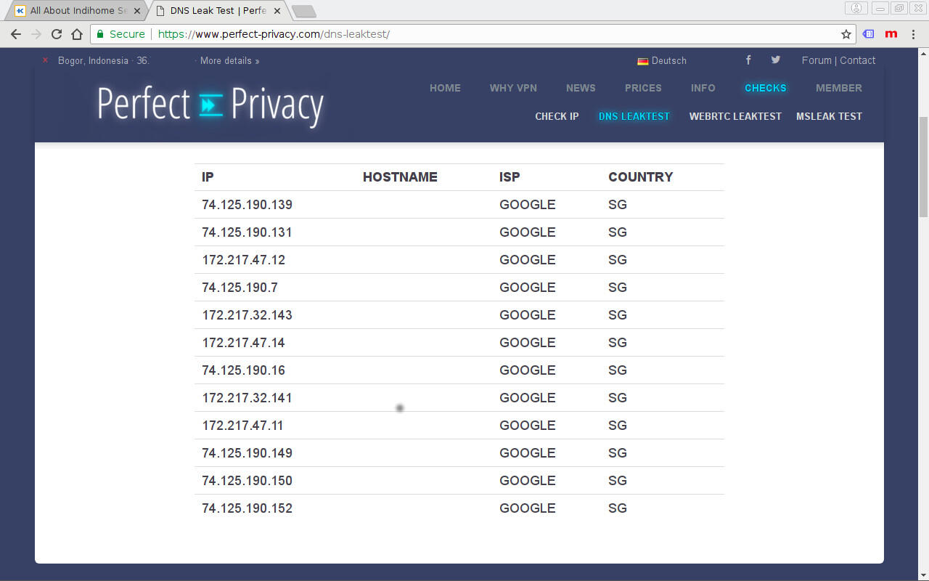The image size is (929, 581).
Task: Open the Chrome three-dot menu
Action: pyautogui.click(x=914, y=34)
